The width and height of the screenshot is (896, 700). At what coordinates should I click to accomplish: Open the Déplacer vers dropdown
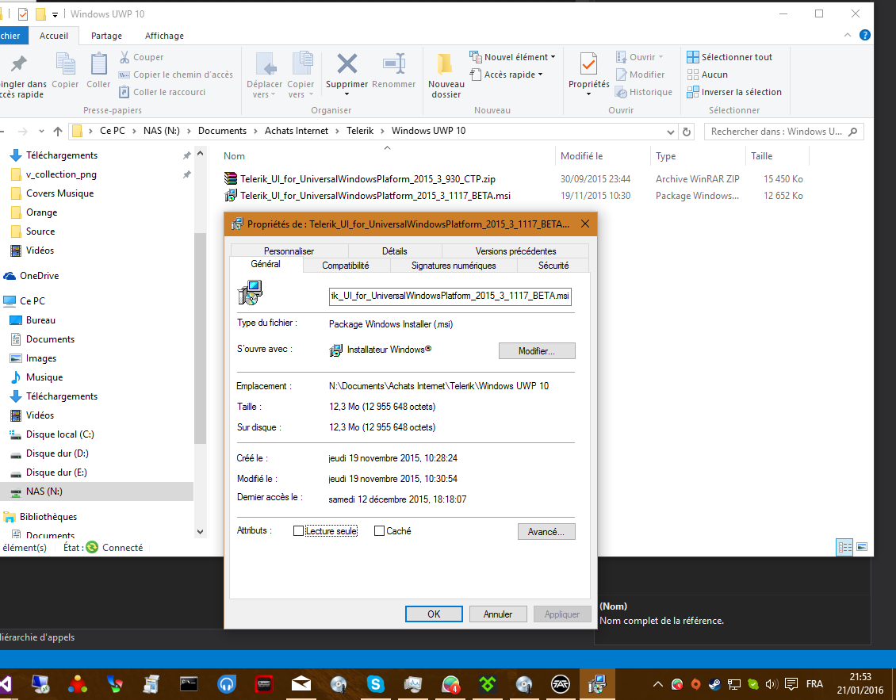pos(265,75)
